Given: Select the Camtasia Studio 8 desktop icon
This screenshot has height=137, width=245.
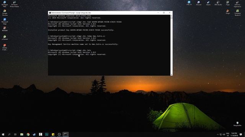Looking at the screenshot, I should (x=237, y=13).
